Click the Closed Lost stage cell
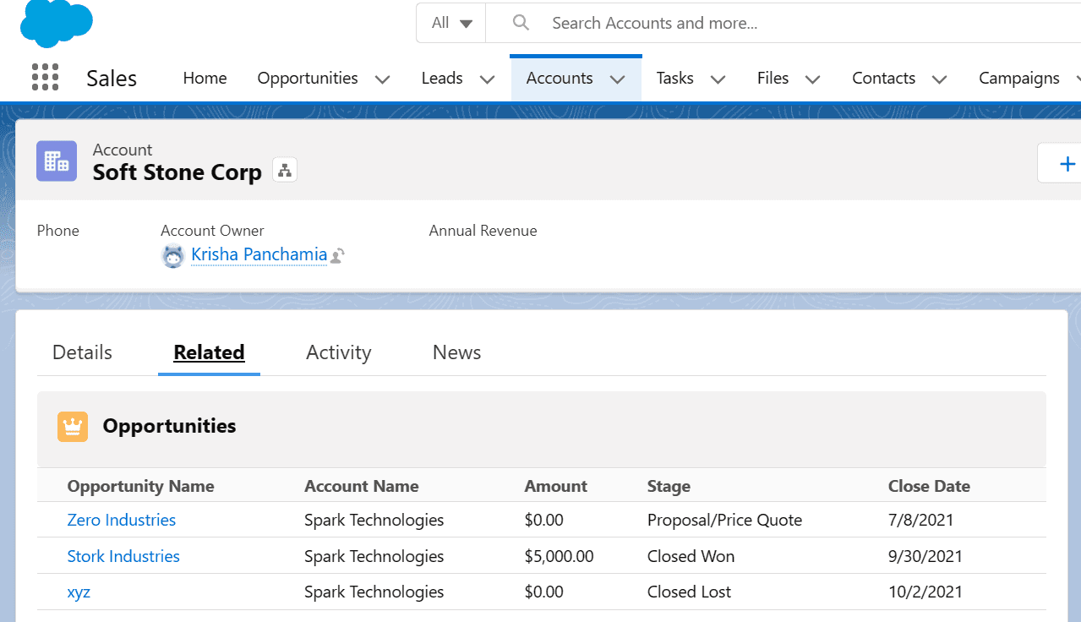 click(689, 592)
